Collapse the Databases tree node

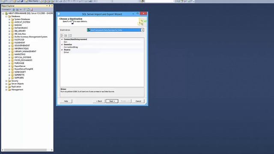pyautogui.click(x=6, y=16)
